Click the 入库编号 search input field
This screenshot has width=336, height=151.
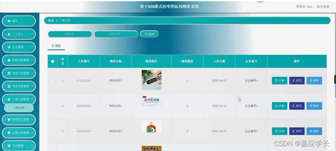point(70,34)
